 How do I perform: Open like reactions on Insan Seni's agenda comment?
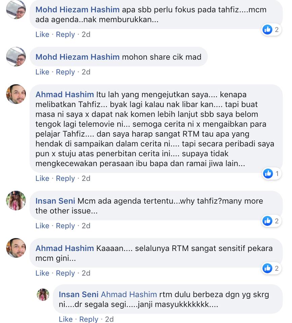point(271,221)
